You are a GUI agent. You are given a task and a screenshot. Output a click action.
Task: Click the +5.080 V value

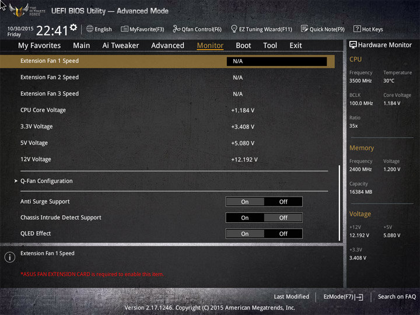(x=243, y=143)
